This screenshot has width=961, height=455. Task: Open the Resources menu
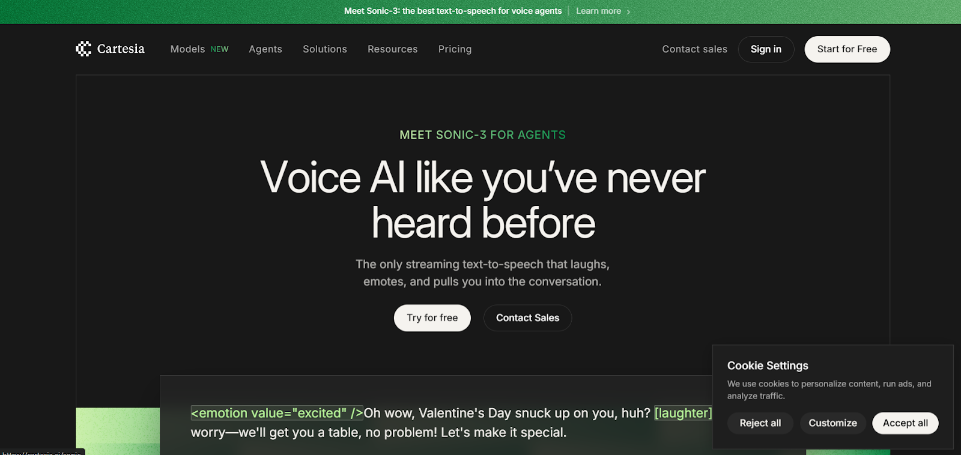click(x=393, y=49)
